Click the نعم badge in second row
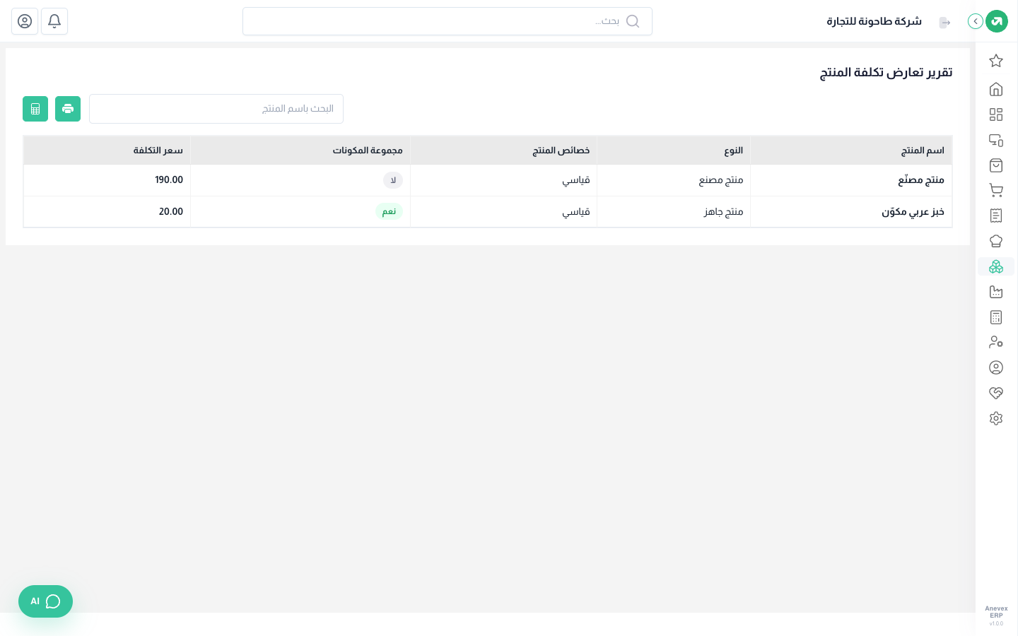 pyautogui.click(x=389, y=211)
